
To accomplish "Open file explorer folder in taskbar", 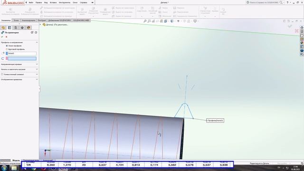I will click(14, 168).
